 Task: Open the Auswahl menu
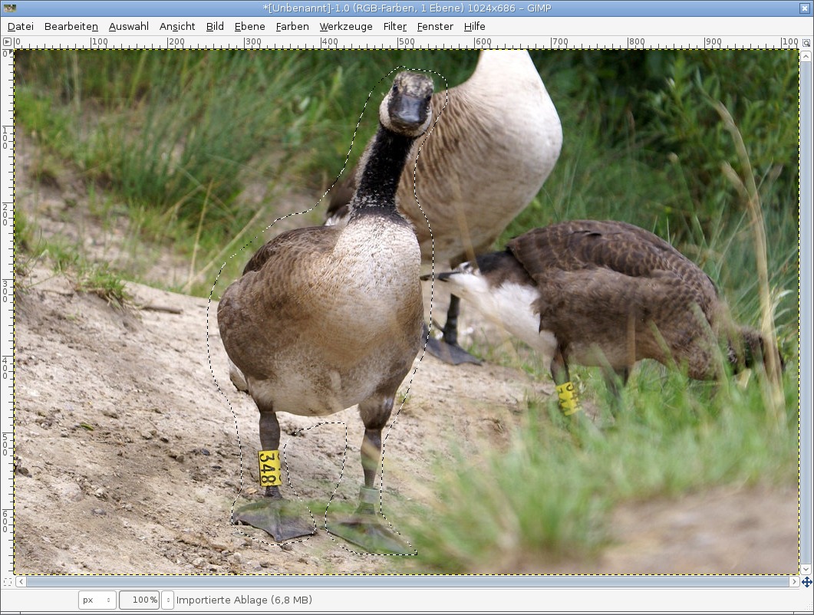coord(129,26)
